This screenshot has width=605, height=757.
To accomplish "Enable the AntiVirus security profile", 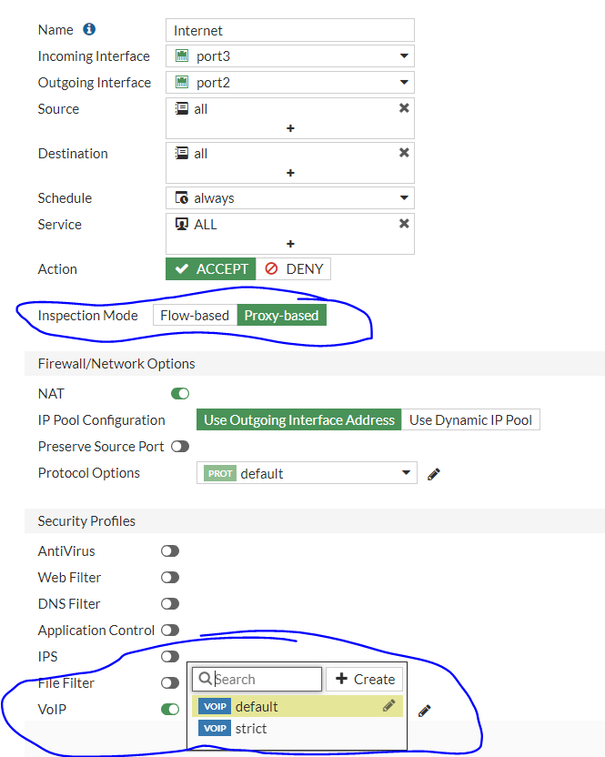I will tap(170, 551).
